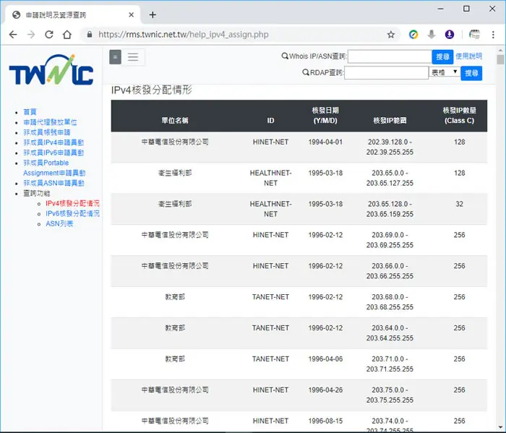The height and width of the screenshot is (433, 506).
Task: Click the IP range 203.65.128.0 - 203.65.159.255
Action: pyautogui.click(x=390, y=209)
